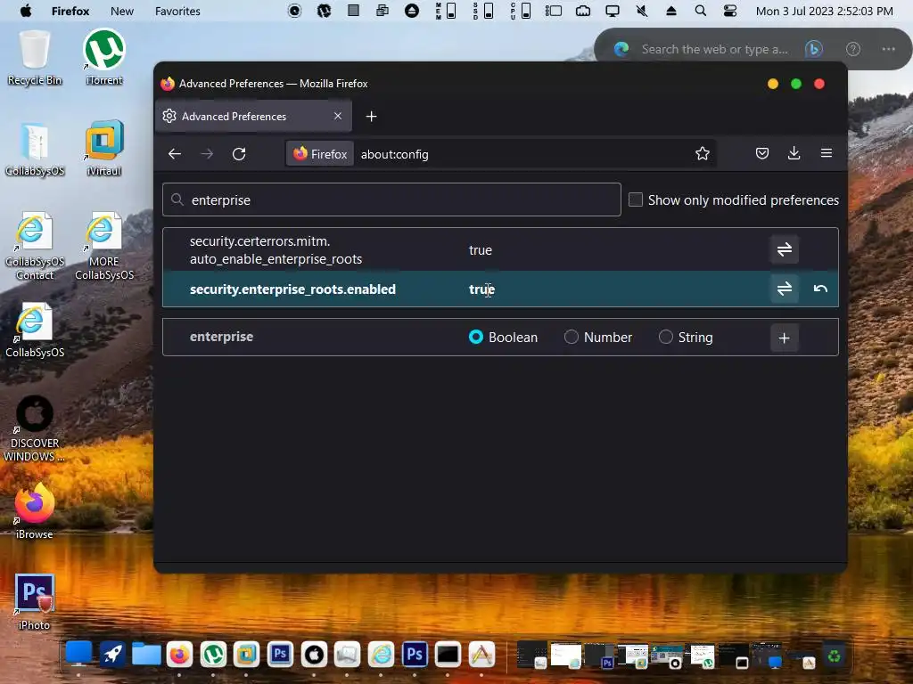913x684 pixels.
Task: Select the security.certerrors.mitm.auto_enable_enterprise_roots name
Action: pos(276,250)
